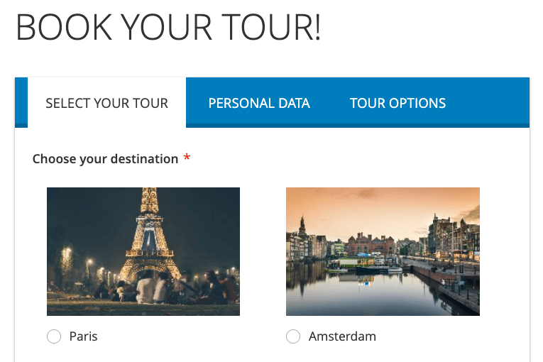Image resolution: width=543 pixels, height=362 pixels.
Task: Click the red required asterisk
Action: click(x=187, y=158)
